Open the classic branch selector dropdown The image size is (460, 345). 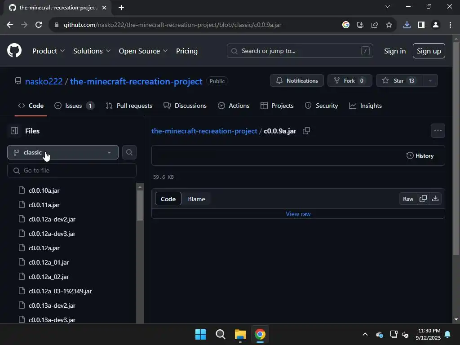tap(63, 153)
